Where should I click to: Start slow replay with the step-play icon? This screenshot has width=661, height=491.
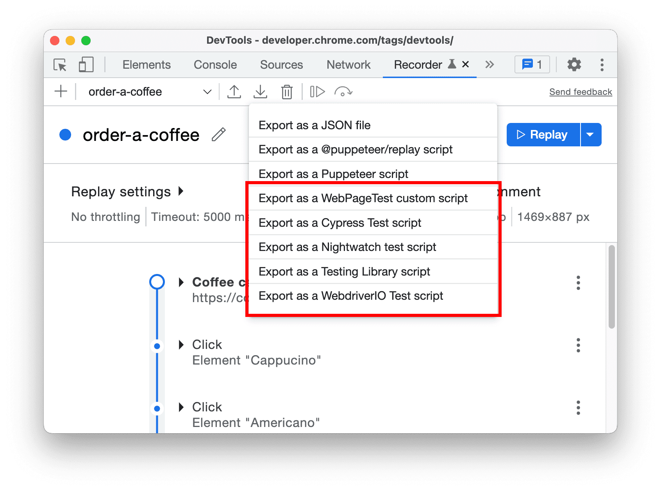(x=317, y=91)
